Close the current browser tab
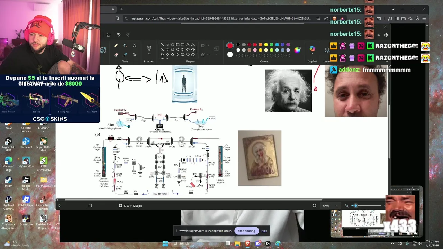Screen dimensions: 443x249 (113, 9)
